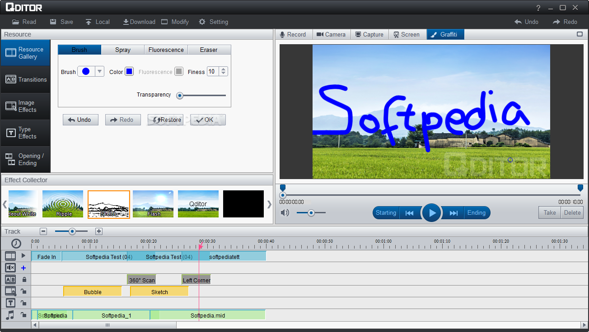The width and height of the screenshot is (589, 332).
Task: Switch to the Fluorescence tab
Action: [166, 50]
